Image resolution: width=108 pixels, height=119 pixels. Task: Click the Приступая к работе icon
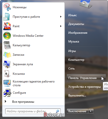click(7, 17)
